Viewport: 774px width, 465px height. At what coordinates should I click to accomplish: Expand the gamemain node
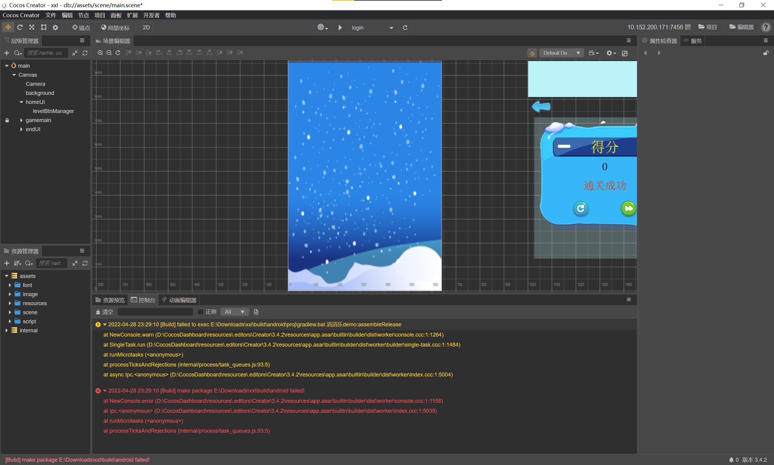click(21, 120)
